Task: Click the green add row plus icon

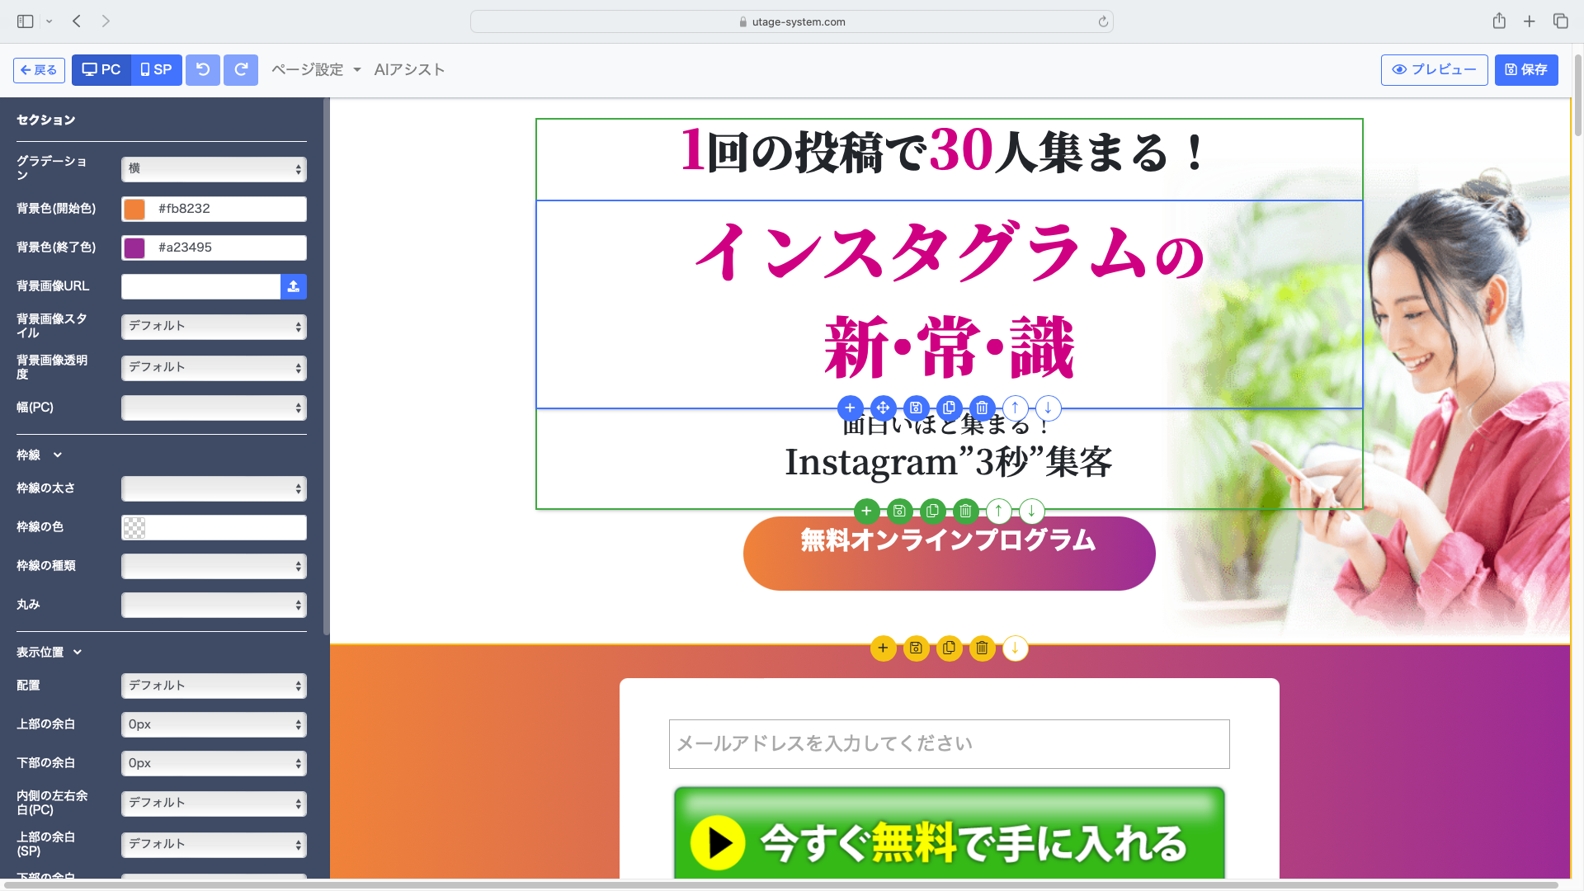Action: pos(866,511)
